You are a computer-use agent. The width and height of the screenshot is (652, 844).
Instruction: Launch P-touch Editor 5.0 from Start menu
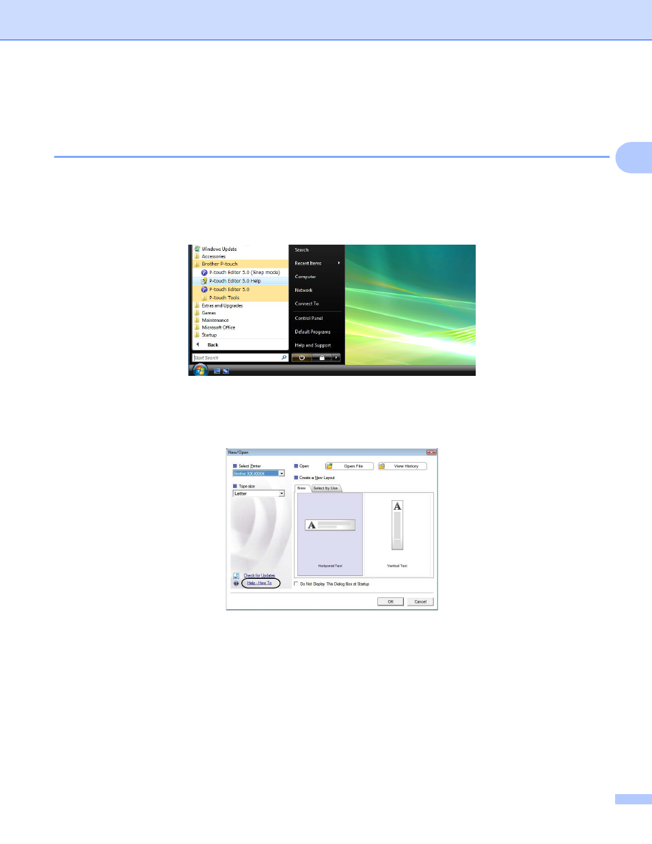coord(229,289)
